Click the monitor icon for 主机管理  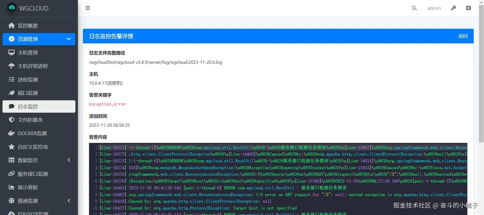click(11, 52)
